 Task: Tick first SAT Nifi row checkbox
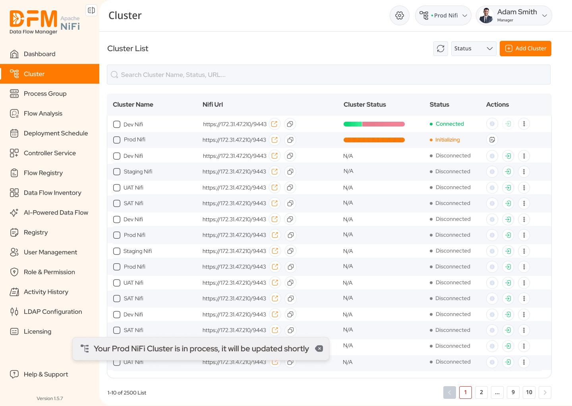click(117, 203)
